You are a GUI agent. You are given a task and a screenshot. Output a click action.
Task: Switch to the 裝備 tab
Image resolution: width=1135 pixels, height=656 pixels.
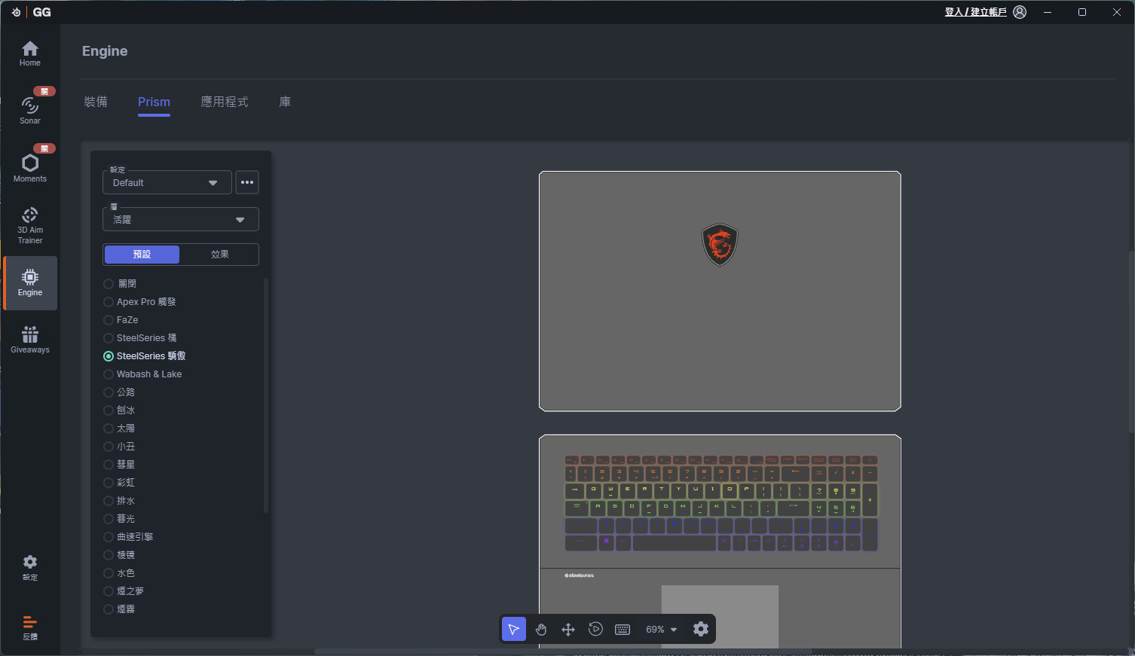pos(96,102)
